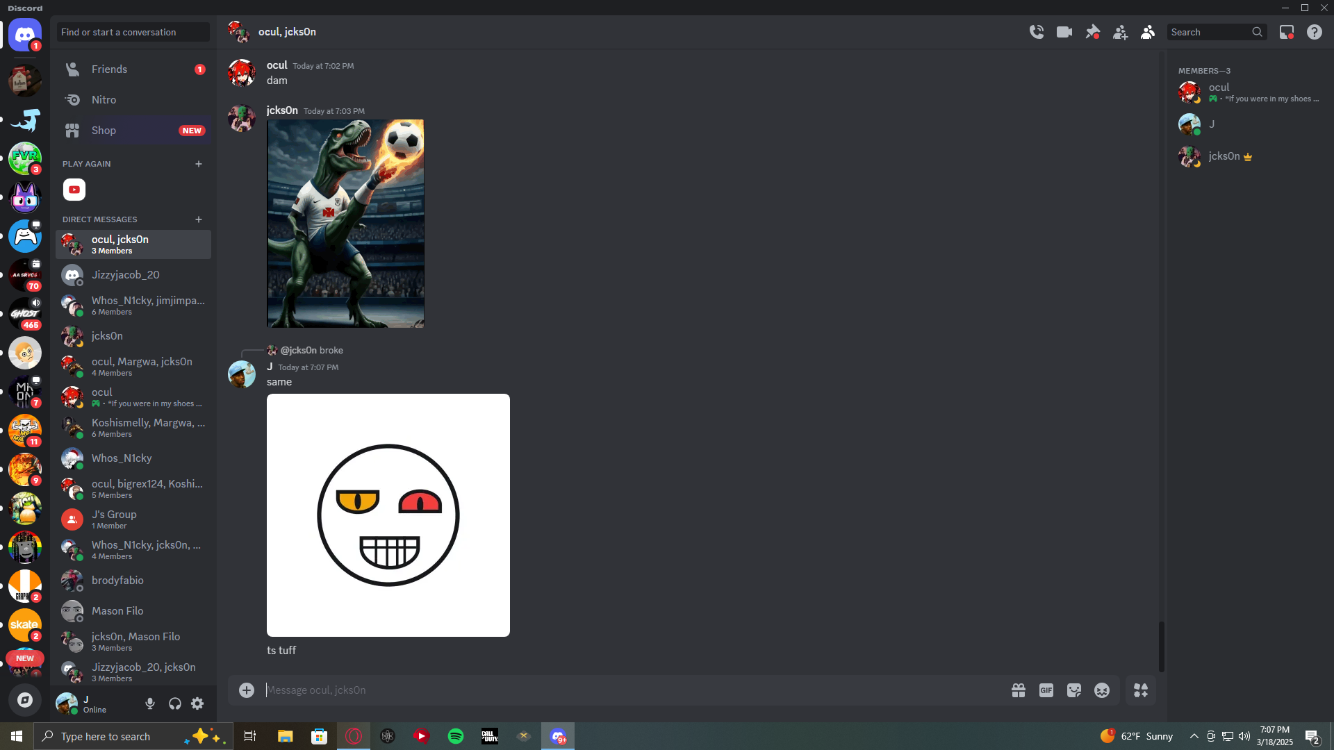This screenshot has width=1334, height=750.
Task: Open the system volume control
Action: [x=1244, y=736]
